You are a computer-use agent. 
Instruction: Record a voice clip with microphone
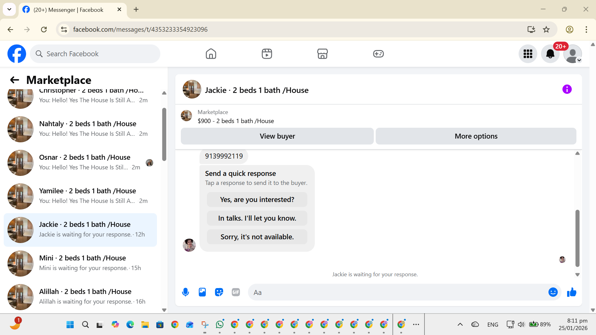point(186,292)
